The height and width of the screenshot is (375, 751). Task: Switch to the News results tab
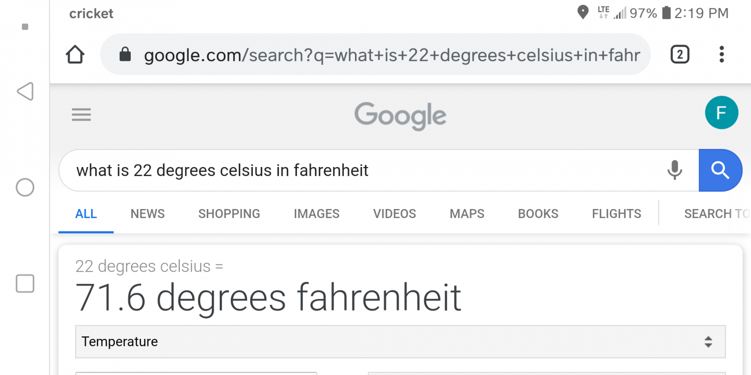147,214
